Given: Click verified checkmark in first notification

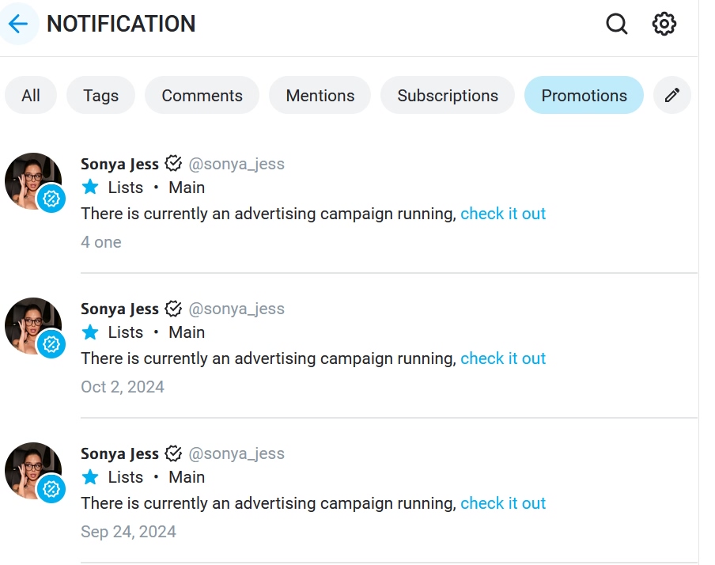Looking at the screenshot, I should point(173,164).
